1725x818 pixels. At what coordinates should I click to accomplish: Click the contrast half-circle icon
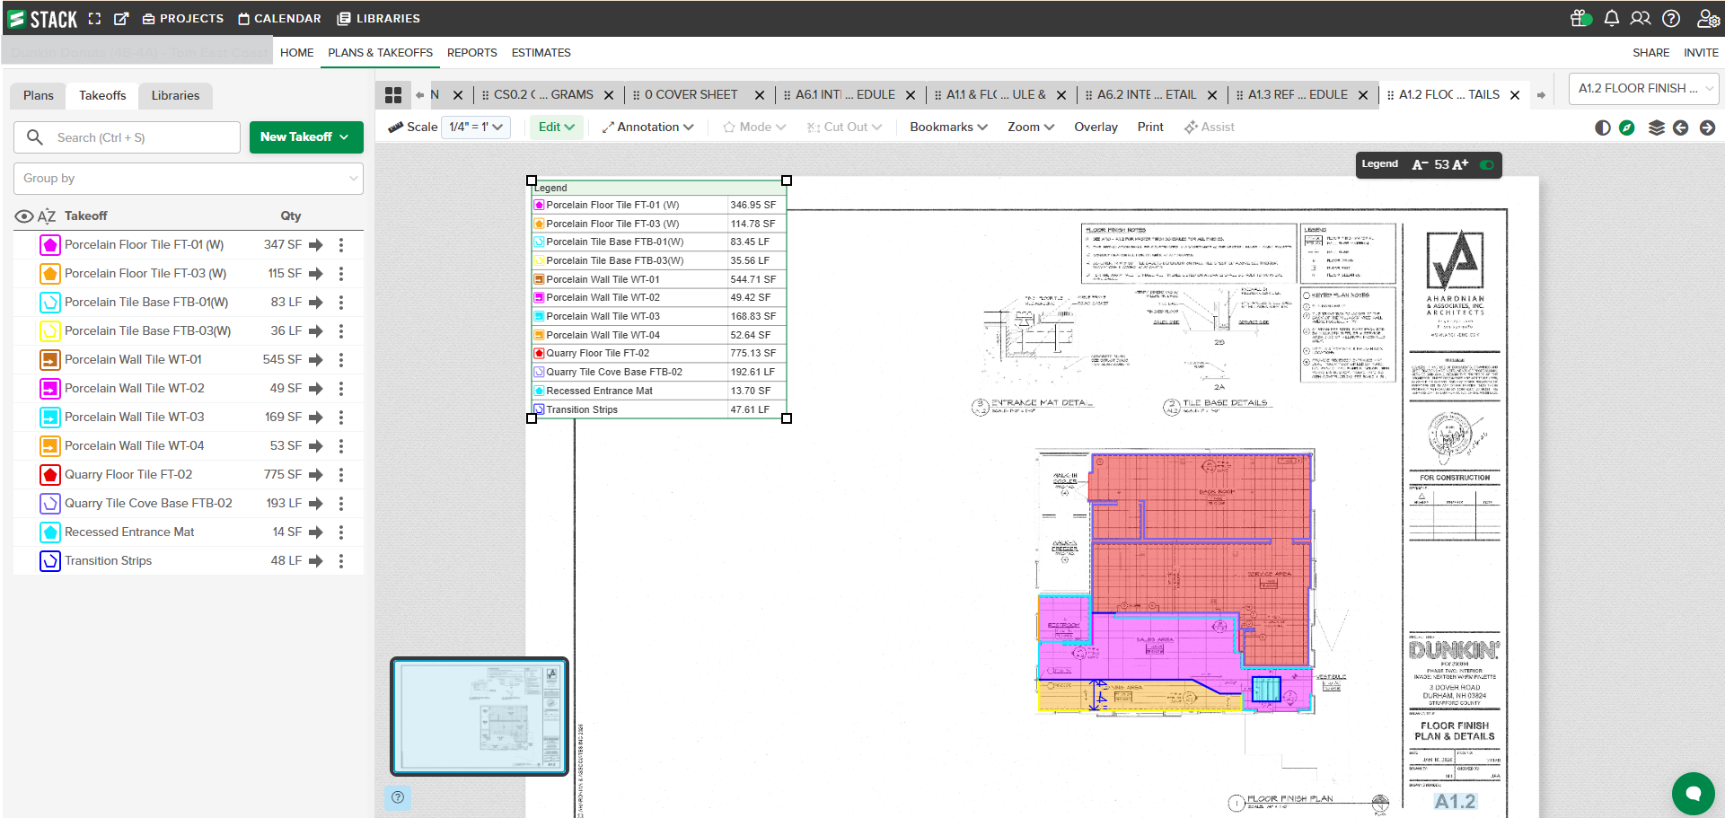point(1602,128)
